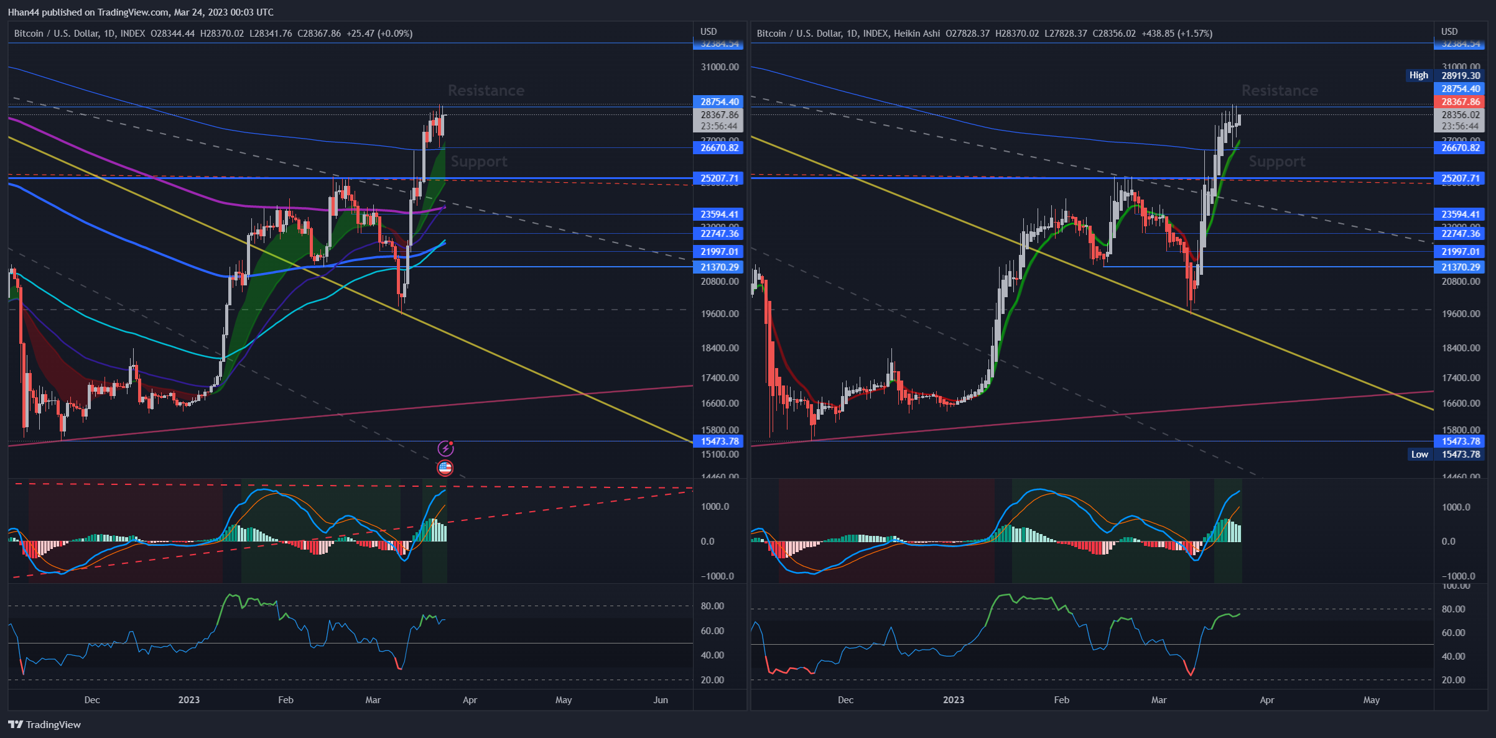Click 25207.71 level label on left chart
The height and width of the screenshot is (738, 1496).
[720, 178]
